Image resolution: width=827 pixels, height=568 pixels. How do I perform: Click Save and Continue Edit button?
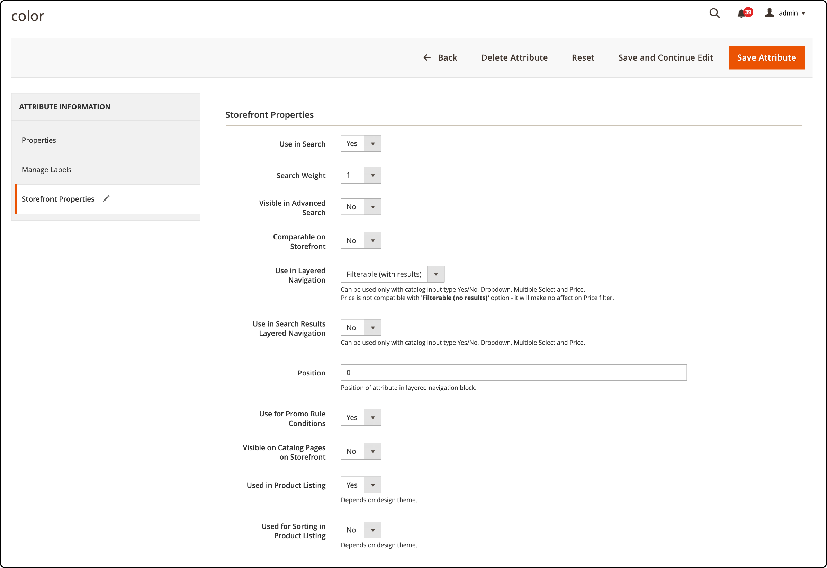665,57
